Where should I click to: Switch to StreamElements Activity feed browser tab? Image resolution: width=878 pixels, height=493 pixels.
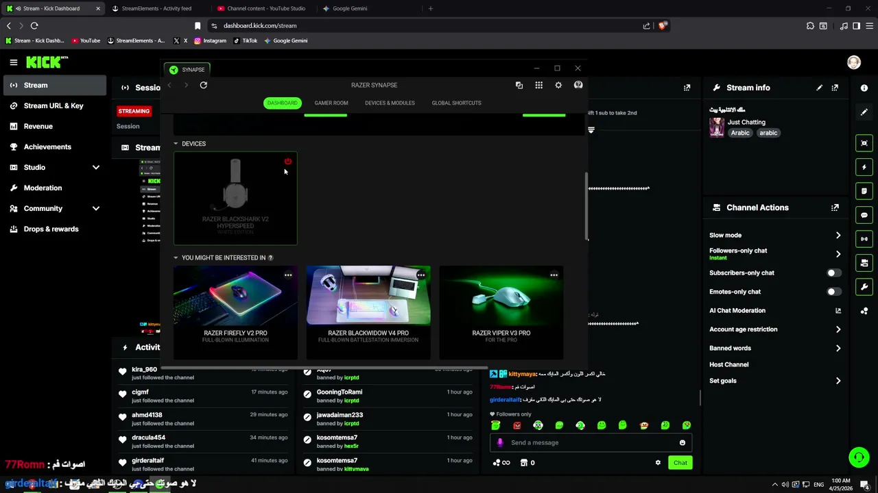click(x=156, y=8)
